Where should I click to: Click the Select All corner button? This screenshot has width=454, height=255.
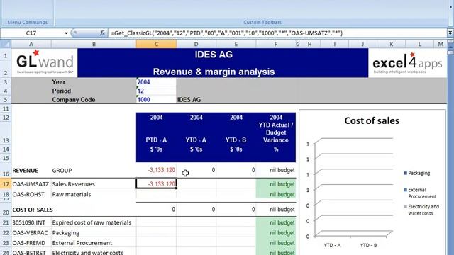pos(6,44)
